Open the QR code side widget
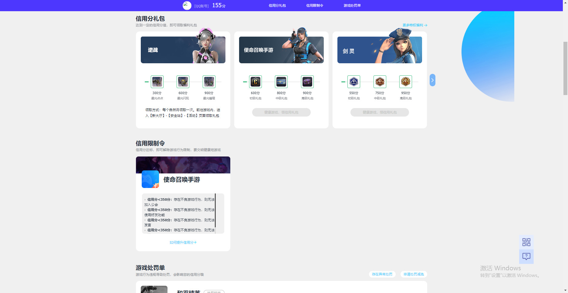Screen dimensions: 568x293 click(x=526, y=242)
